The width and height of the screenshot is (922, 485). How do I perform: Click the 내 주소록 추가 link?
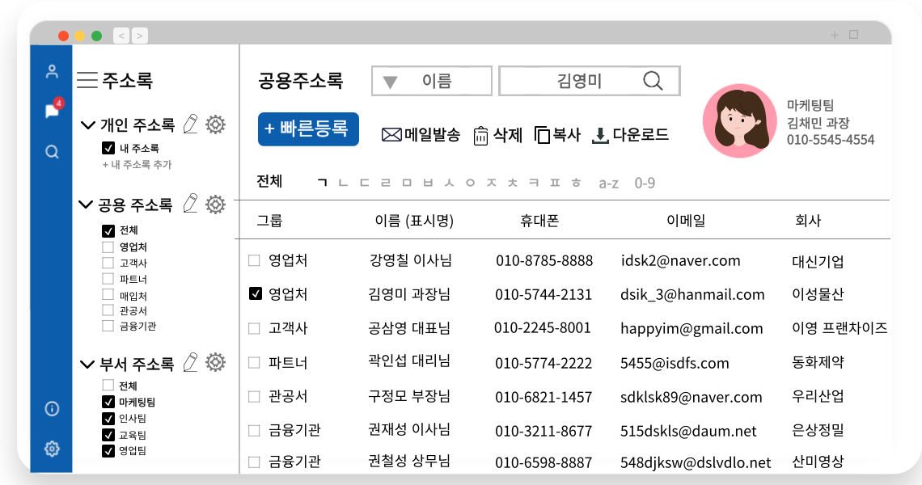(x=137, y=165)
